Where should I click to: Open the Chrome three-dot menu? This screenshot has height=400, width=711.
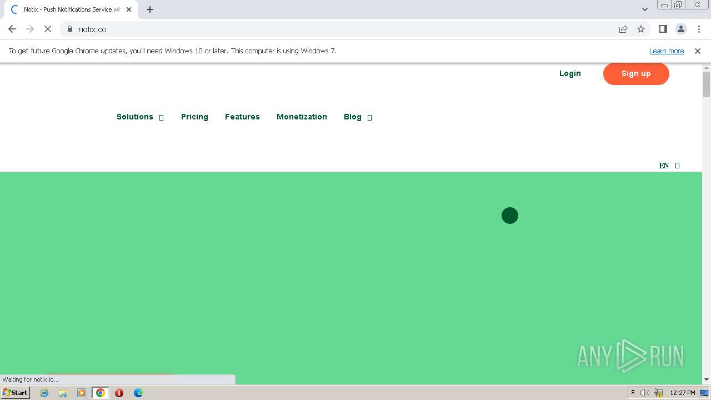(699, 29)
